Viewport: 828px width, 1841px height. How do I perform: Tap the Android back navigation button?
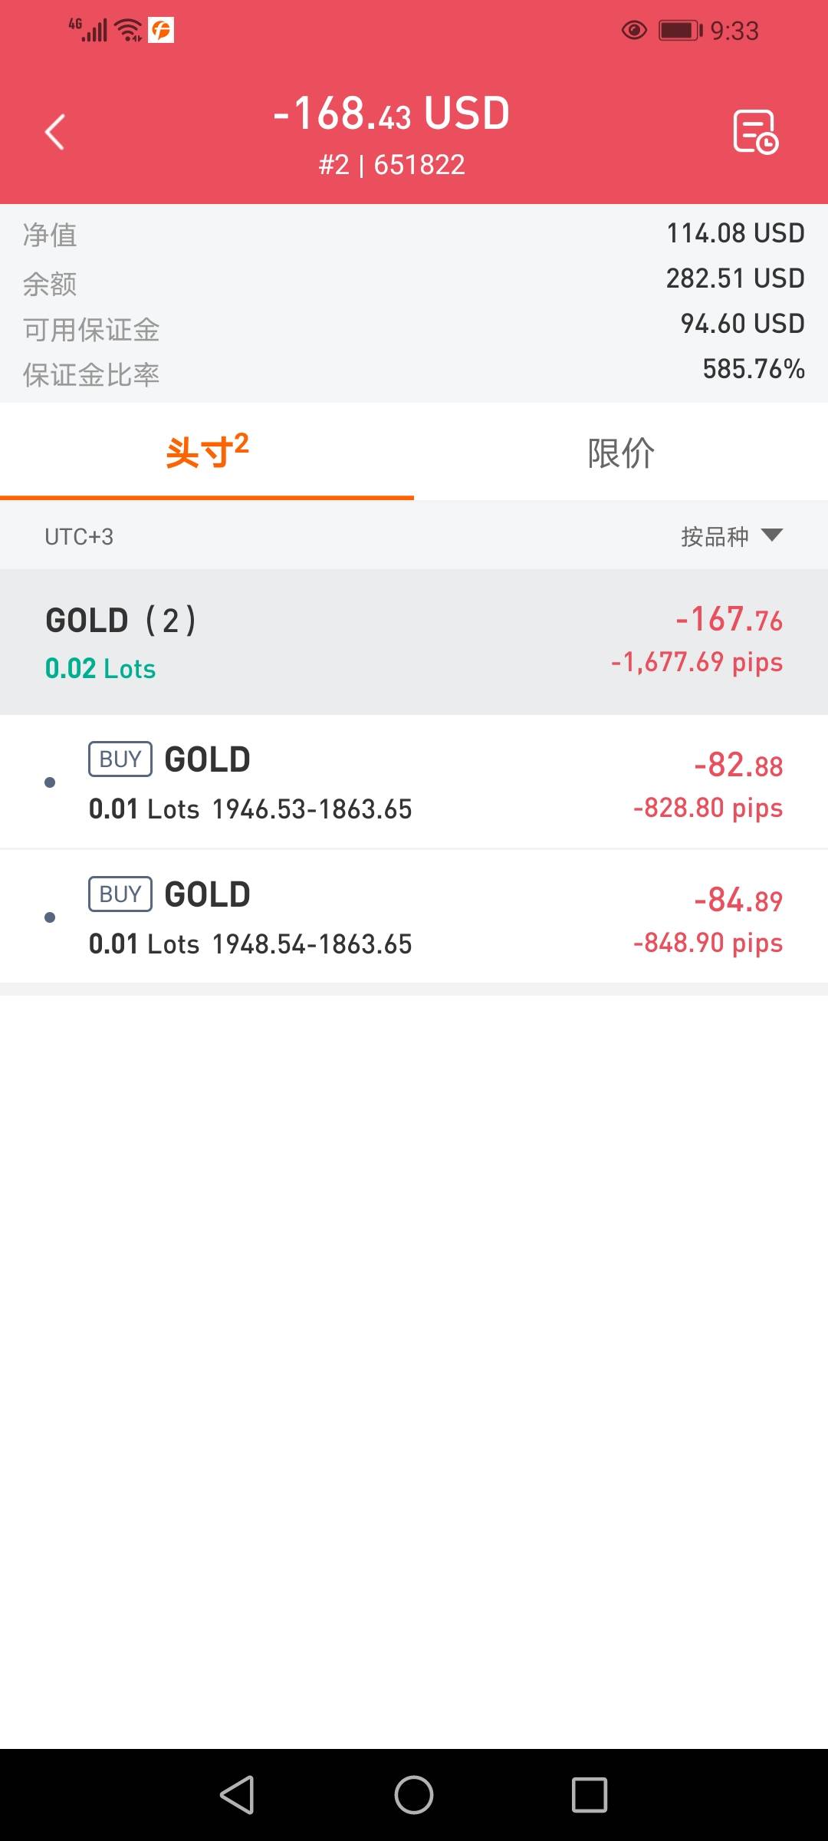(237, 1794)
